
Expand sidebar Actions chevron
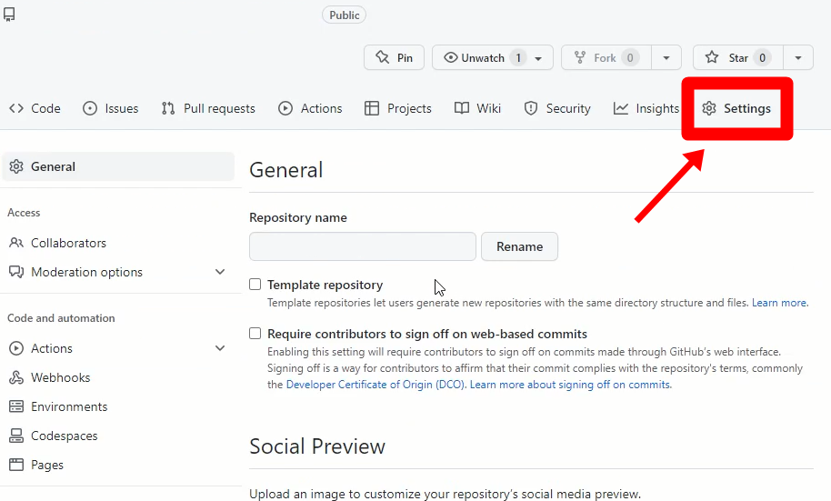[220, 348]
